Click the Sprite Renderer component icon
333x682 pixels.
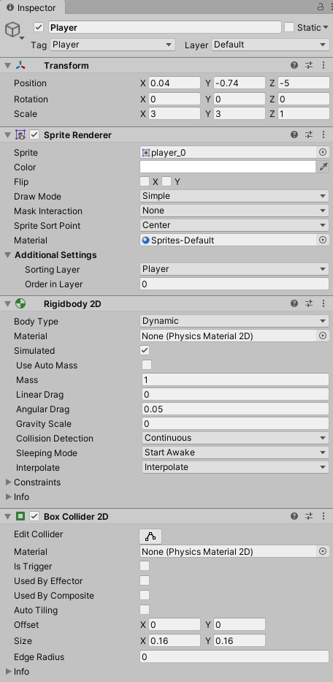[x=20, y=134]
